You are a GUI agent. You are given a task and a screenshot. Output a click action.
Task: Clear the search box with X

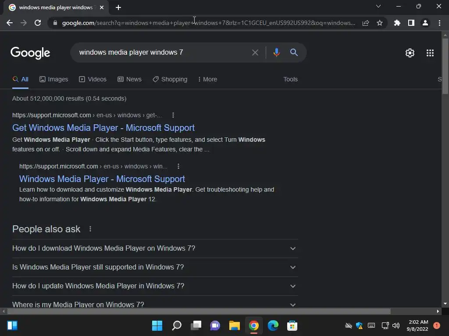click(255, 52)
